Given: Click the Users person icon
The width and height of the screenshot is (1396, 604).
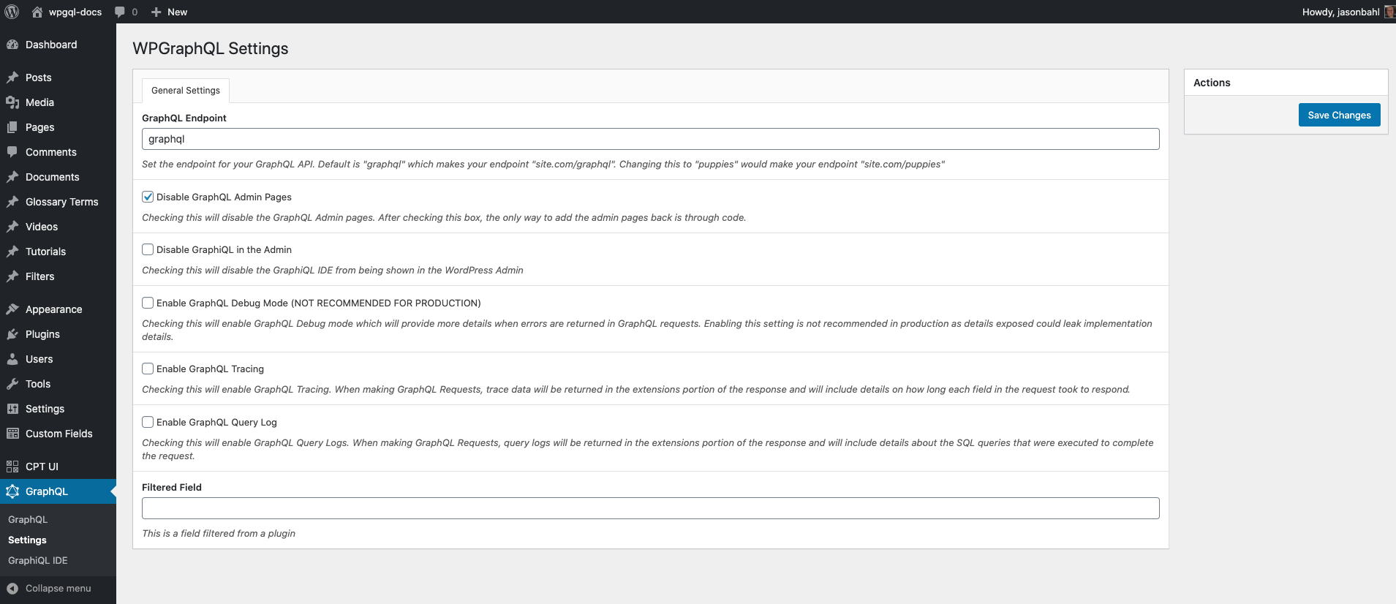Looking at the screenshot, I should pyautogui.click(x=12, y=359).
